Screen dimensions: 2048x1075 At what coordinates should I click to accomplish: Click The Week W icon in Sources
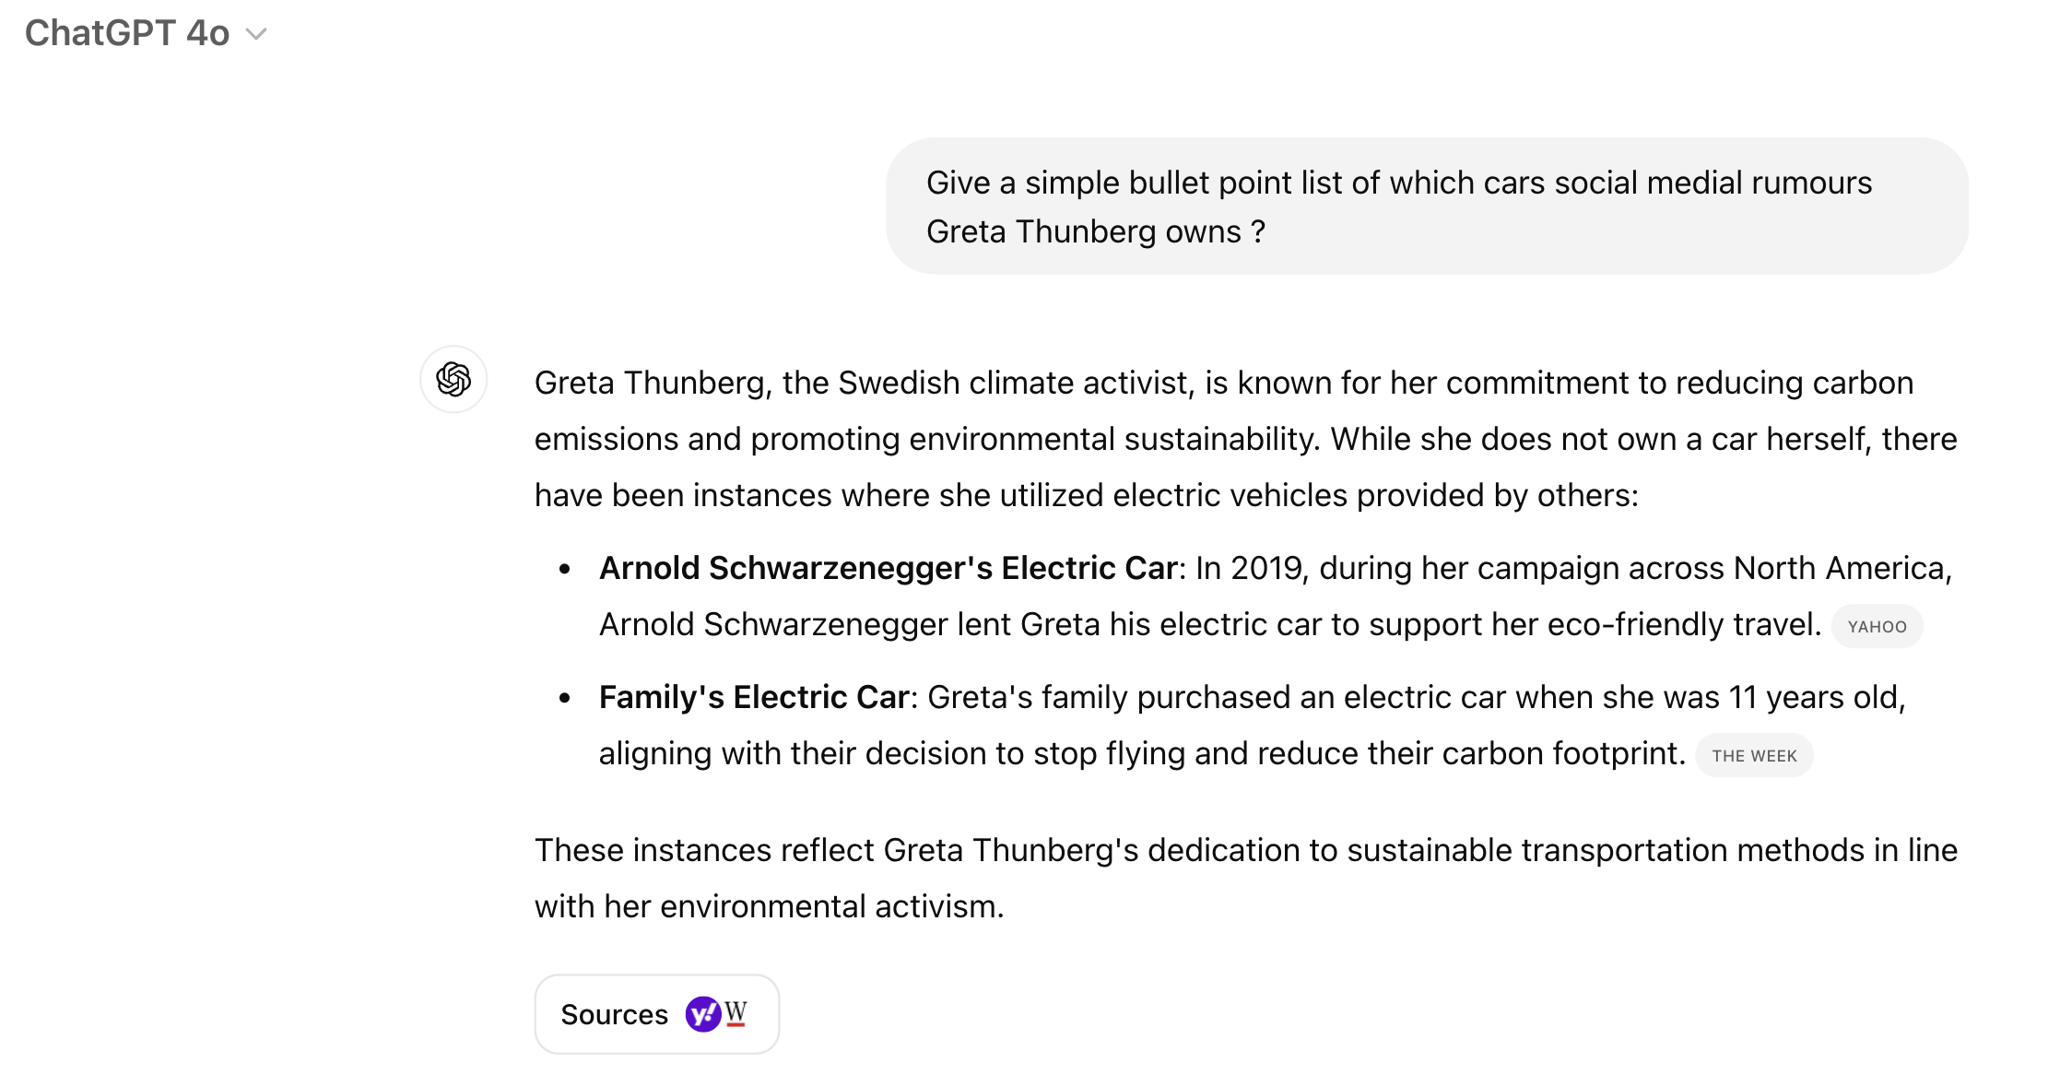point(736,1013)
